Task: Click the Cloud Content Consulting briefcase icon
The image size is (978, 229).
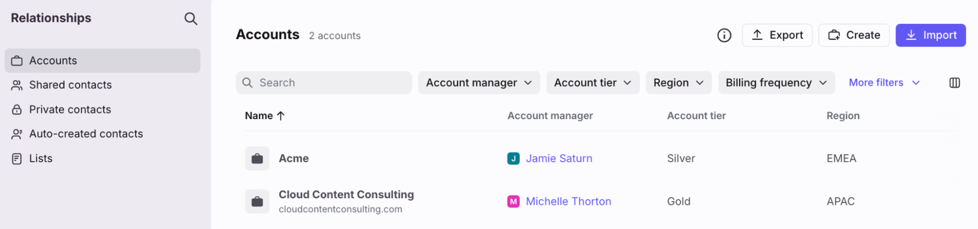Action: pos(257,201)
